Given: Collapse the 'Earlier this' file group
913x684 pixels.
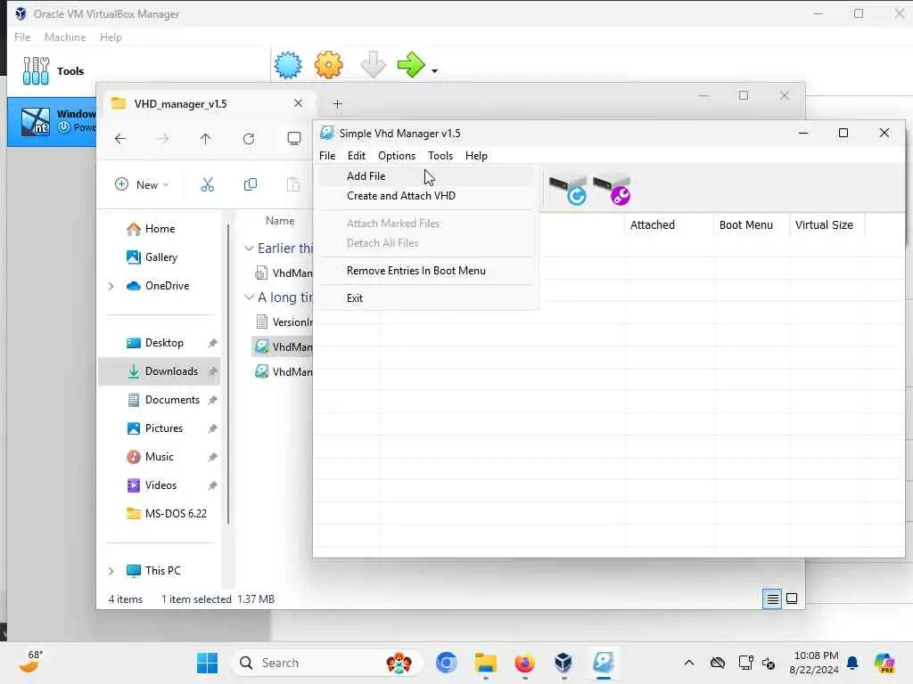Looking at the screenshot, I should [x=249, y=248].
